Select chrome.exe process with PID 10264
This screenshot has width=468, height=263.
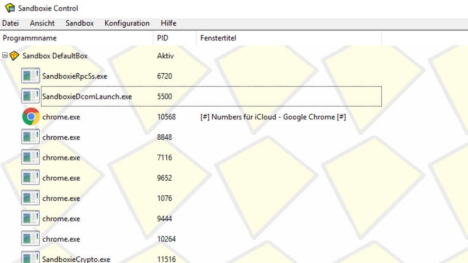tap(61, 239)
